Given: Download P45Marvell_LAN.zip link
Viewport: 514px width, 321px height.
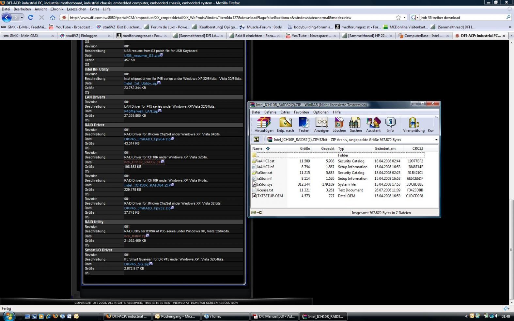Looking at the screenshot, I should point(141,111).
